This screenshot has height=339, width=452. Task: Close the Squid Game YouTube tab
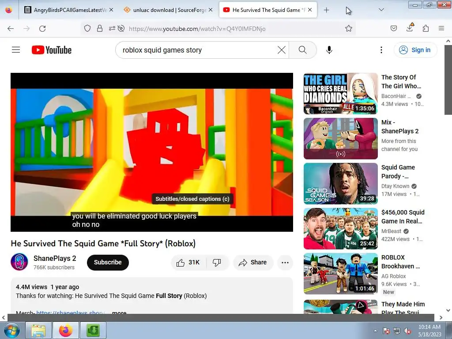[x=310, y=10]
